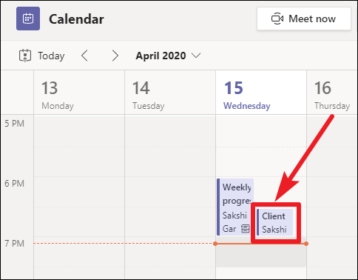Screen dimensions: 358x280
Task: Click the Monday 5 PM time slot
Action: point(79,131)
